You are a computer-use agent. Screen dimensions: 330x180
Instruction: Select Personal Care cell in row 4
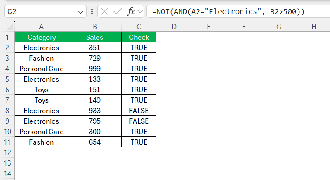coord(42,69)
